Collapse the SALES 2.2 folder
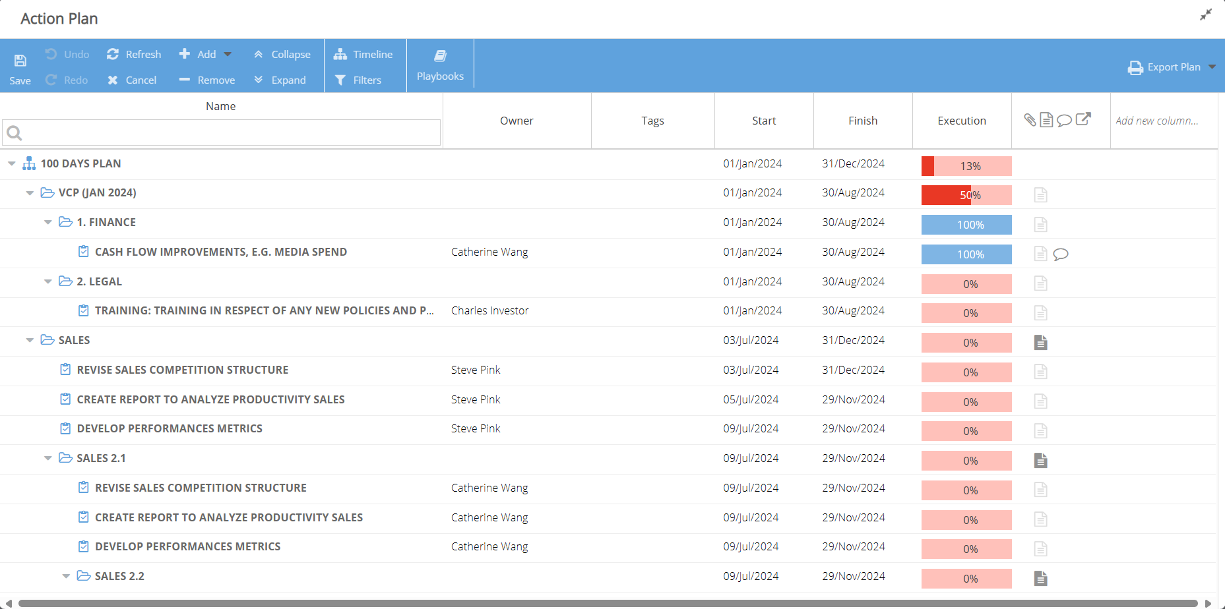The image size is (1225, 609). (x=66, y=576)
